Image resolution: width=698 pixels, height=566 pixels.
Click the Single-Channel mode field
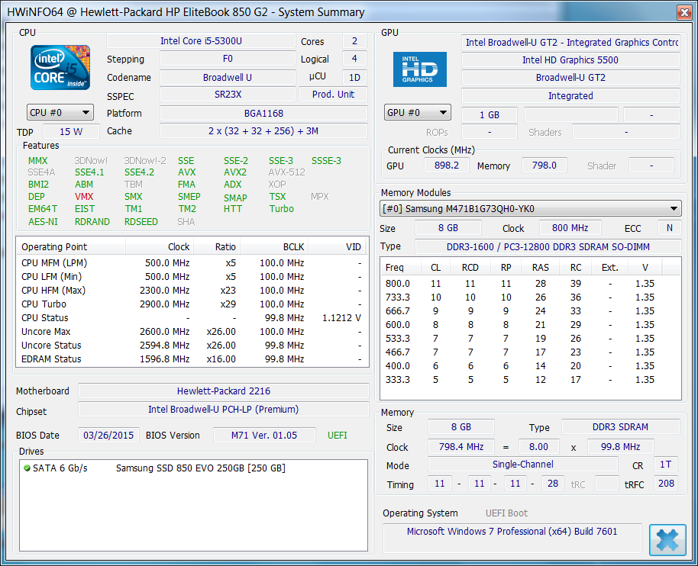(522, 465)
